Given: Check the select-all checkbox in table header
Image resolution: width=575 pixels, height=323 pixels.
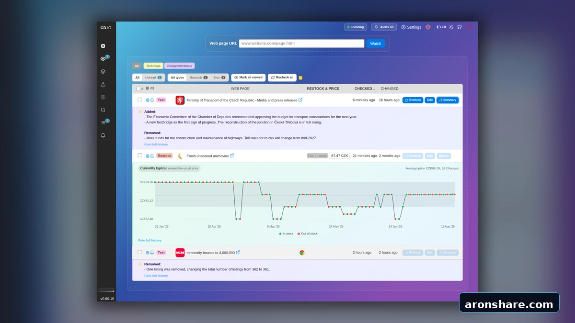Looking at the screenshot, I should 138,89.
